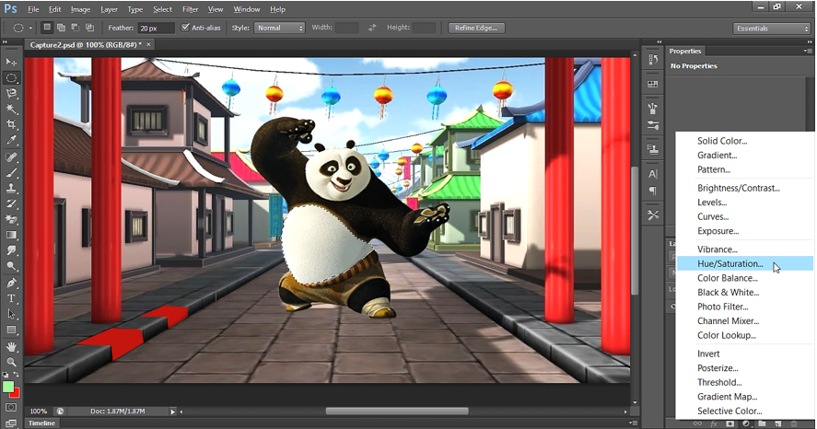Open the Clone Source panel icon

tap(653, 149)
